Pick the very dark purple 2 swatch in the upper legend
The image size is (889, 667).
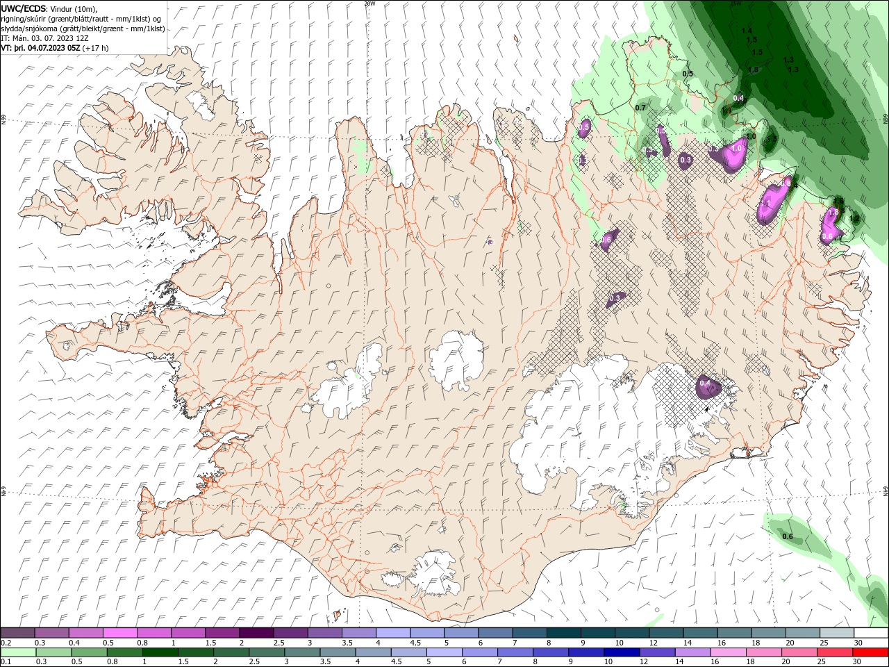[256, 633]
